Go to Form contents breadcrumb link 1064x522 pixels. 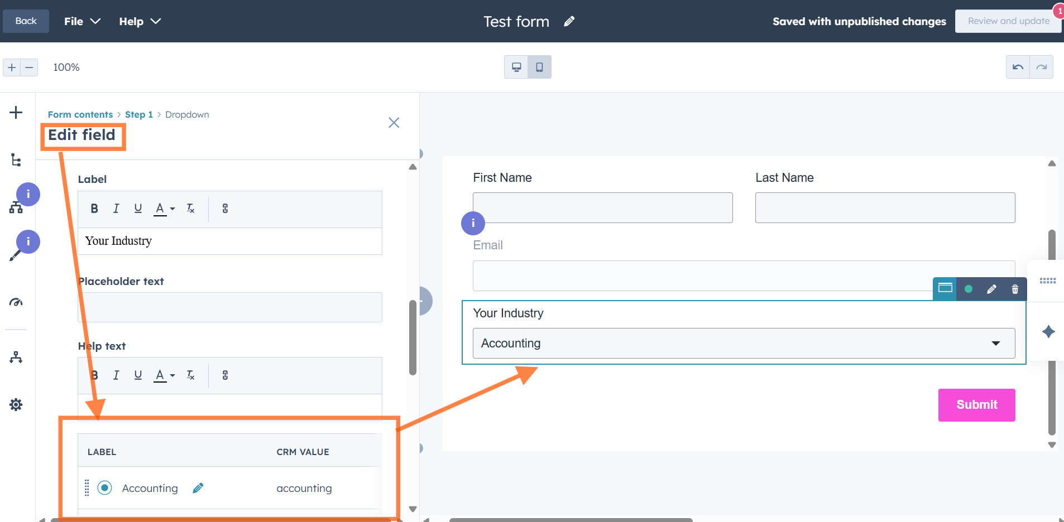tap(80, 114)
